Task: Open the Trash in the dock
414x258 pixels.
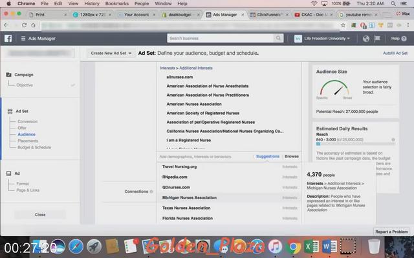Action: [374, 246]
